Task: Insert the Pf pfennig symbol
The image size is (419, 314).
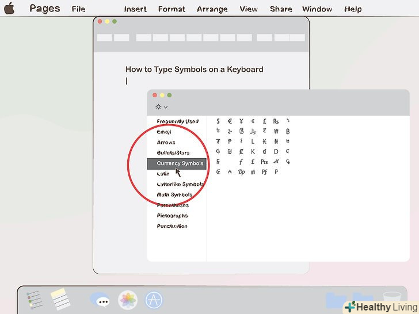Action: 264,172
